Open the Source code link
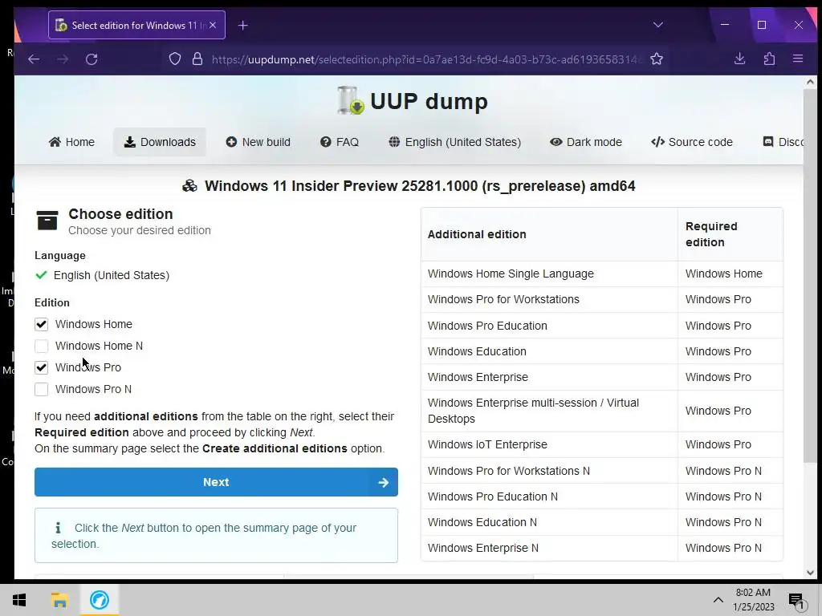 pos(692,142)
